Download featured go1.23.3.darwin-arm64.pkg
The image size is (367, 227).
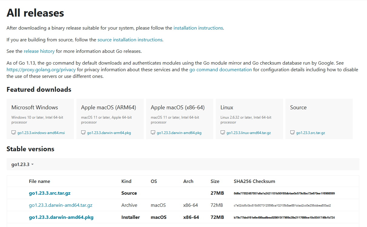point(109,133)
